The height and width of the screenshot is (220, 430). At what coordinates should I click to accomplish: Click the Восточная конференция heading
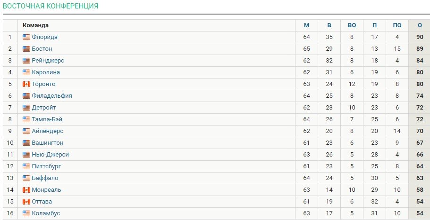51,6
